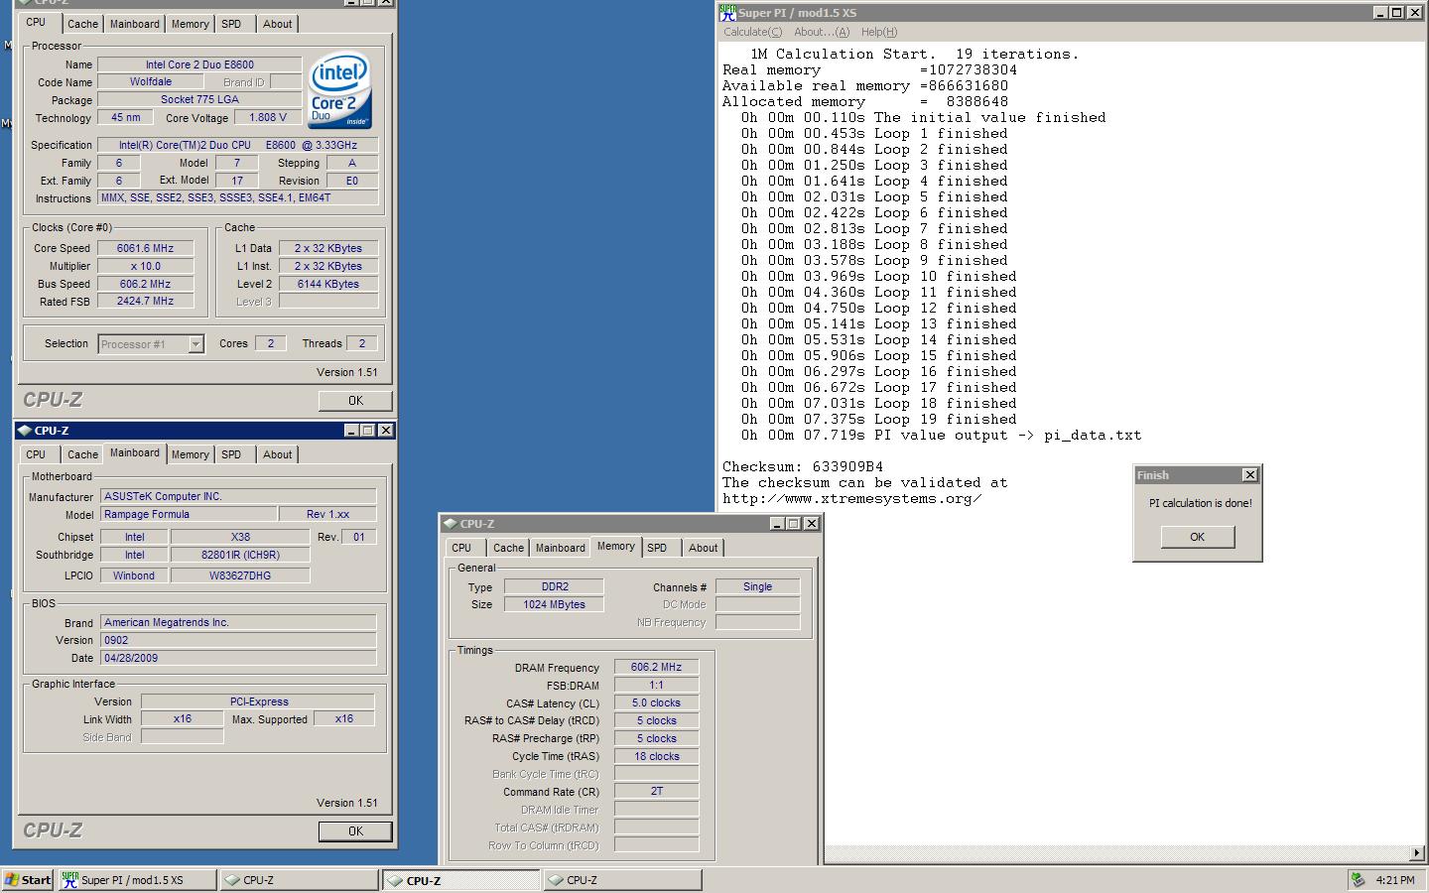Image resolution: width=1429 pixels, height=893 pixels.
Task: Click the Channels # value Single
Action: (x=757, y=587)
